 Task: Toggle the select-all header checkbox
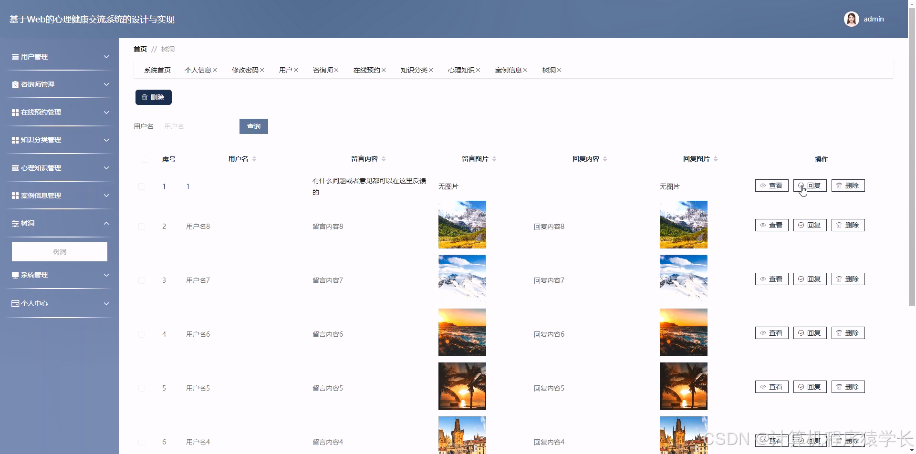[x=145, y=159]
